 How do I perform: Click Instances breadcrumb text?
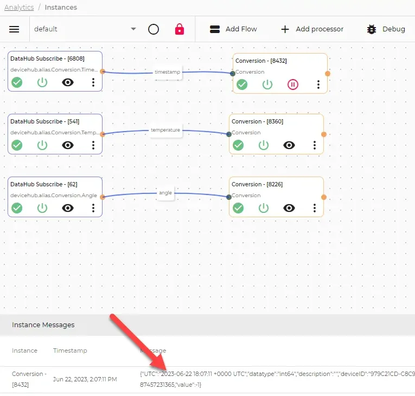pos(61,8)
